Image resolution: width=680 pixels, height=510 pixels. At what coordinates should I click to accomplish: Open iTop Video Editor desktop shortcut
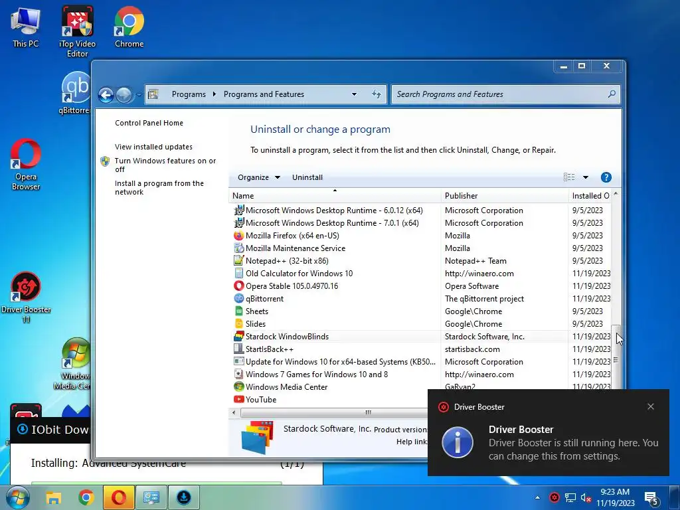pyautogui.click(x=77, y=31)
